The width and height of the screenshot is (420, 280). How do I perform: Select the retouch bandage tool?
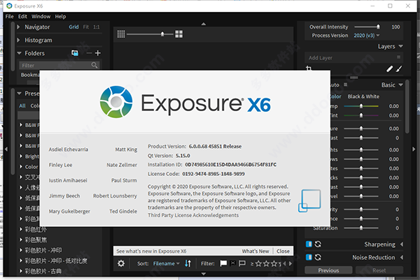coord(389,69)
